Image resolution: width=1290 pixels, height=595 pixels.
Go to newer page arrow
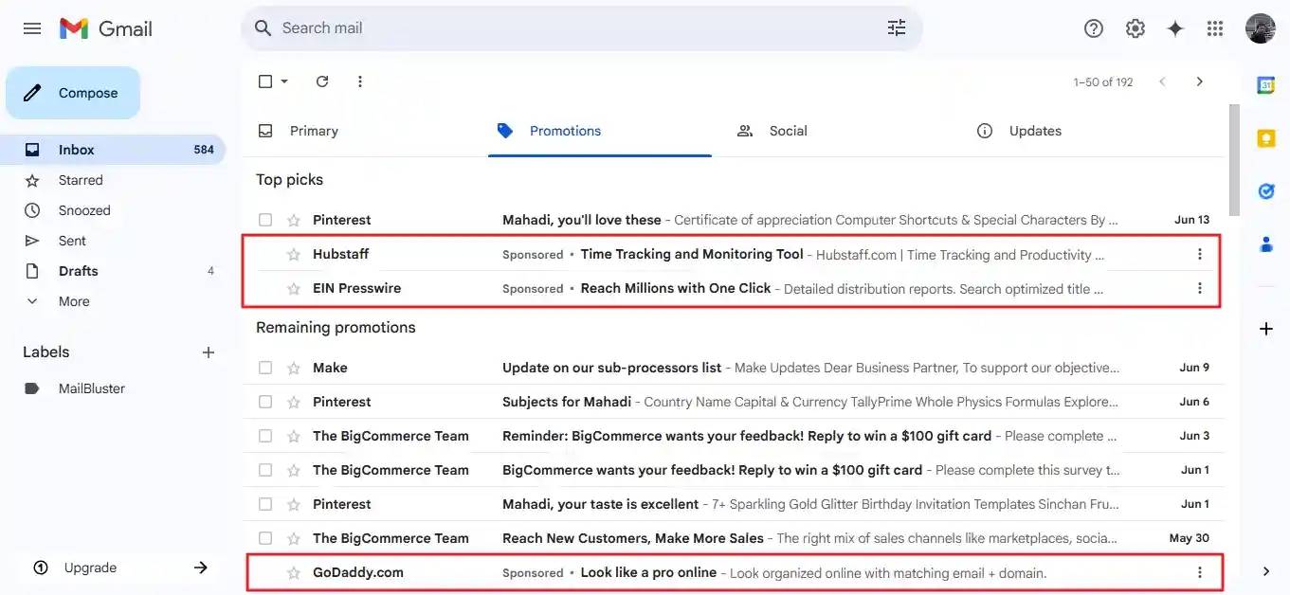(1162, 81)
